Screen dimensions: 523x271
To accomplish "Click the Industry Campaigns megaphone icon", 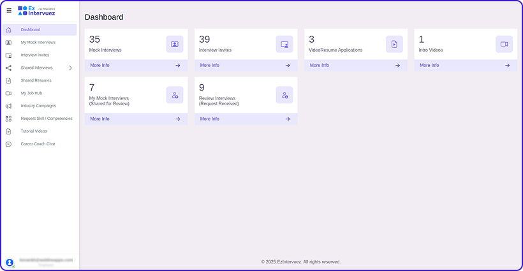I will tap(8, 106).
